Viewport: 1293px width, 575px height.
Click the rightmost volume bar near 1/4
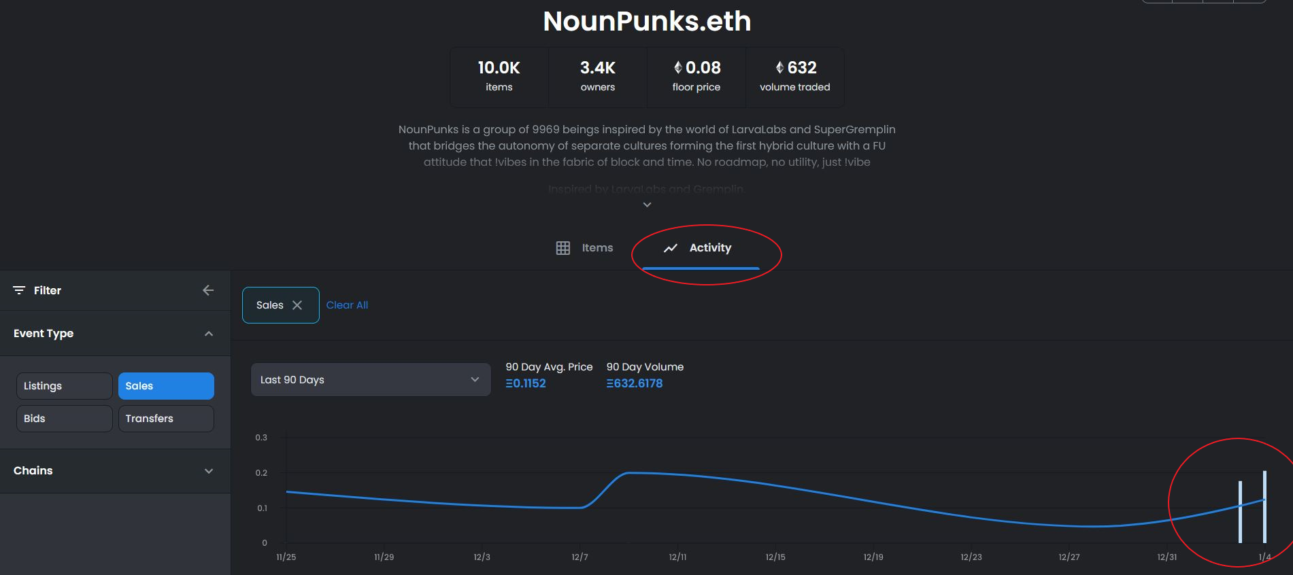coord(1264,507)
